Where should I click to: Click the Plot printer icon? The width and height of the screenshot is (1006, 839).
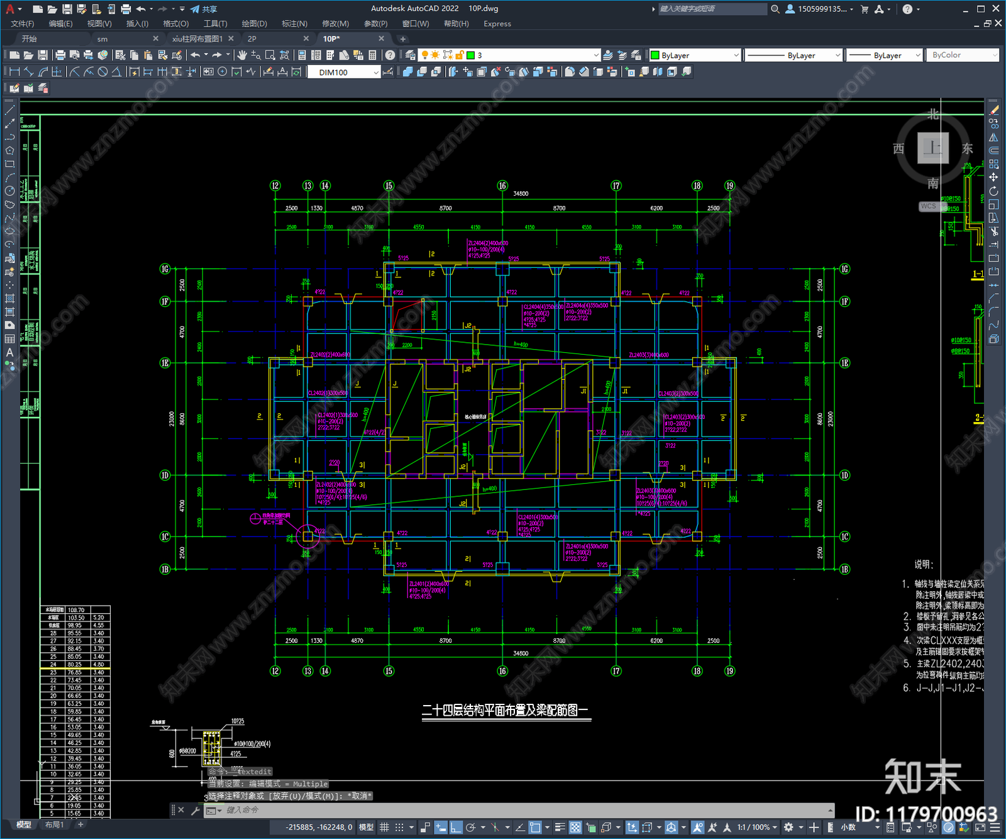pos(60,55)
